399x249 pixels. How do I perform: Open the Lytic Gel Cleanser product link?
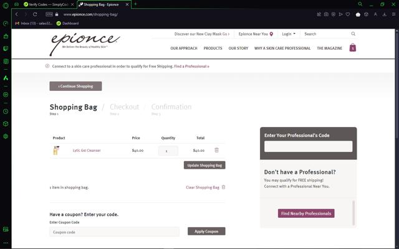87,151
